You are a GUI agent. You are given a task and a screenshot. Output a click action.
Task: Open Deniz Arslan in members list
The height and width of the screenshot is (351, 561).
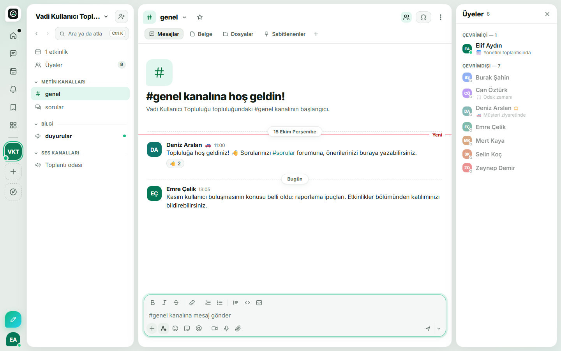click(x=506, y=111)
